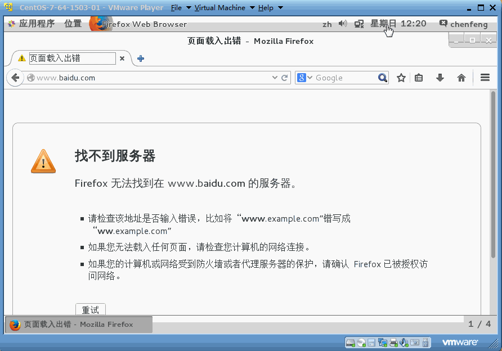Click the vmware logo in status bar
The height and width of the screenshot is (351, 502).
tap(460, 343)
